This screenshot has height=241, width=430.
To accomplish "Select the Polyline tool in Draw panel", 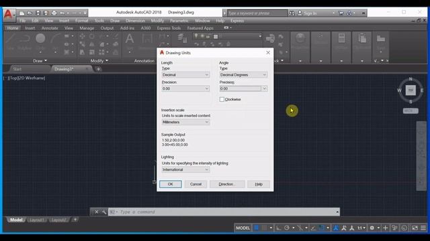I will 25,42.
